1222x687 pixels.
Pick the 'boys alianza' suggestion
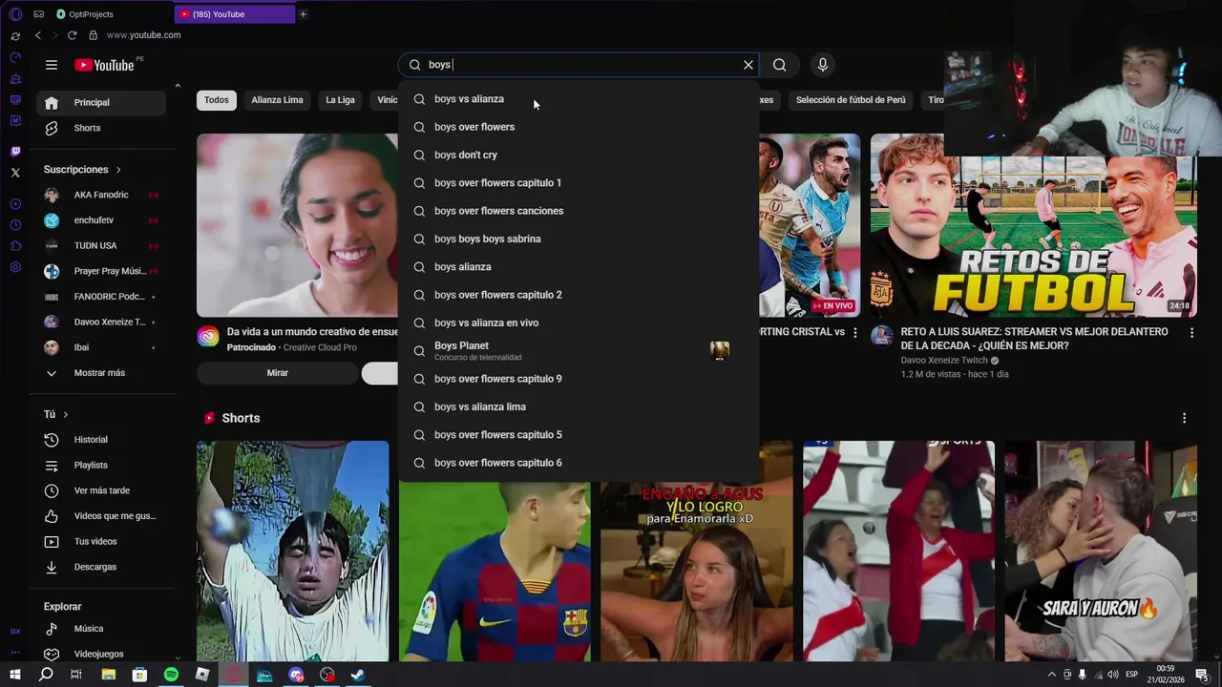[579, 267]
